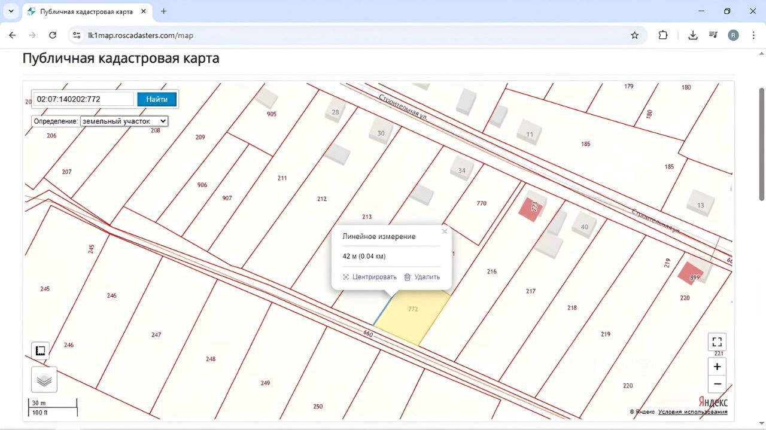766x430 pixels.
Task: Click the ruler measurement tool icon
Action: (x=41, y=350)
